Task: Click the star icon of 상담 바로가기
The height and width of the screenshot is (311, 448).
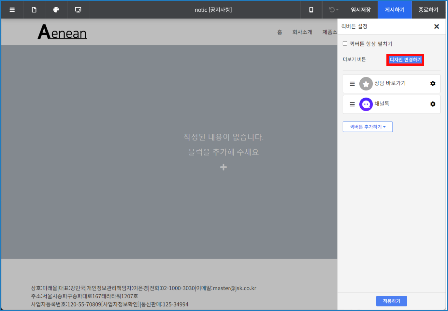Action: pos(366,83)
